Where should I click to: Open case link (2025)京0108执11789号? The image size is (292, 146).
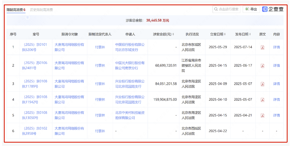(35, 84)
